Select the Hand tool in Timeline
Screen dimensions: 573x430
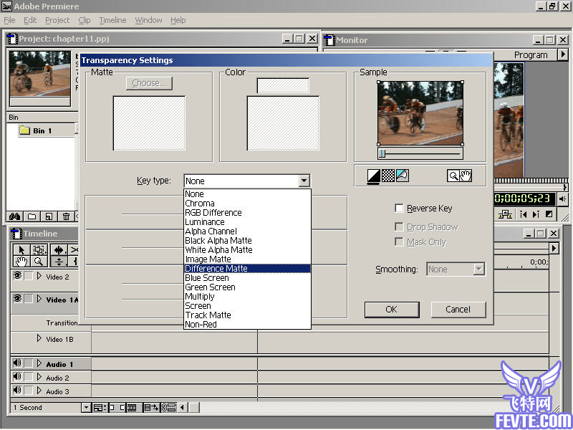click(21, 262)
